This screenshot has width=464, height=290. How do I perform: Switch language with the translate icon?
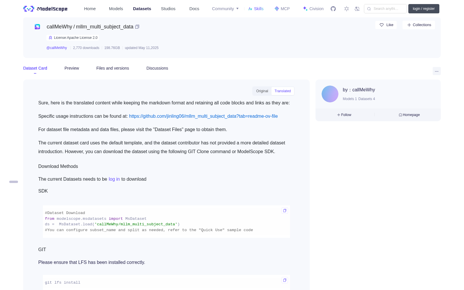pyautogui.click(x=357, y=9)
